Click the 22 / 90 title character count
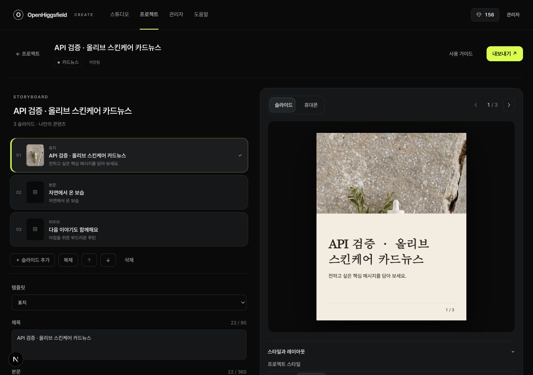Viewport: 533px width, 375px height. click(x=239, y=323)
